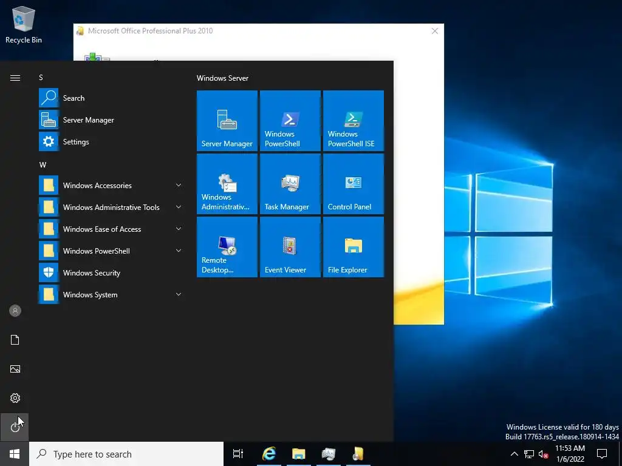Click the letter W section header
The width and height of the screenshot is (622, 466).
pos(43,165)
